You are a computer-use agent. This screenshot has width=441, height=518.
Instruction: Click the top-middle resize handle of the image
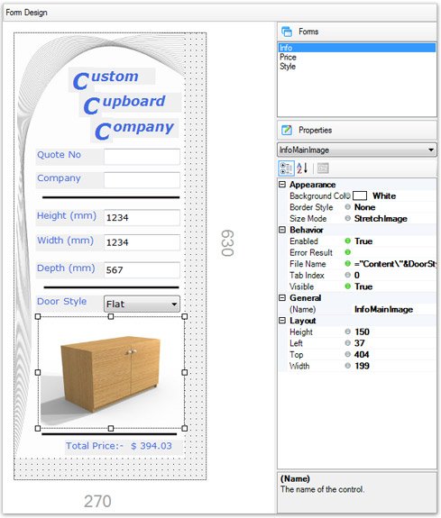pyautogui.click(x=111, y=316)
